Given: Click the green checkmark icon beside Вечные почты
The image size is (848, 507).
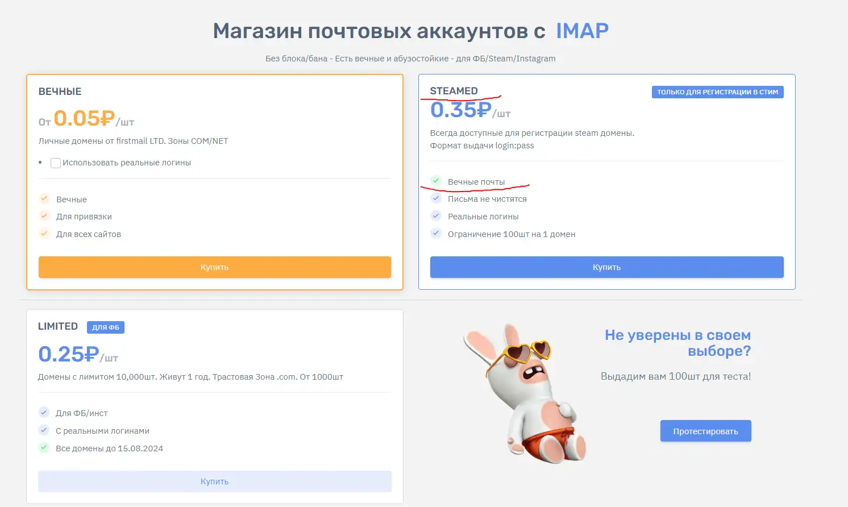Looking at the screenshot, I should (x=436, y=181).
